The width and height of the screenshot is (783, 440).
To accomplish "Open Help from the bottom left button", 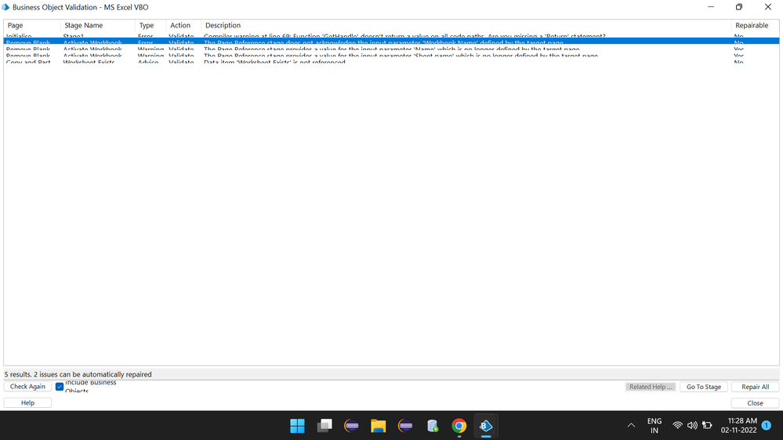I will coord(27,402).
